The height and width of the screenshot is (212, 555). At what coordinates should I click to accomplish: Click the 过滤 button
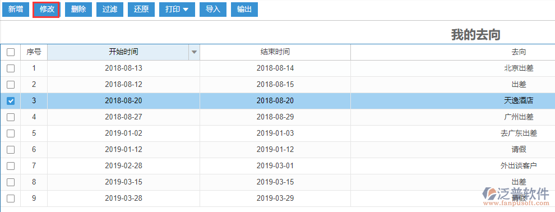point(110,10)
